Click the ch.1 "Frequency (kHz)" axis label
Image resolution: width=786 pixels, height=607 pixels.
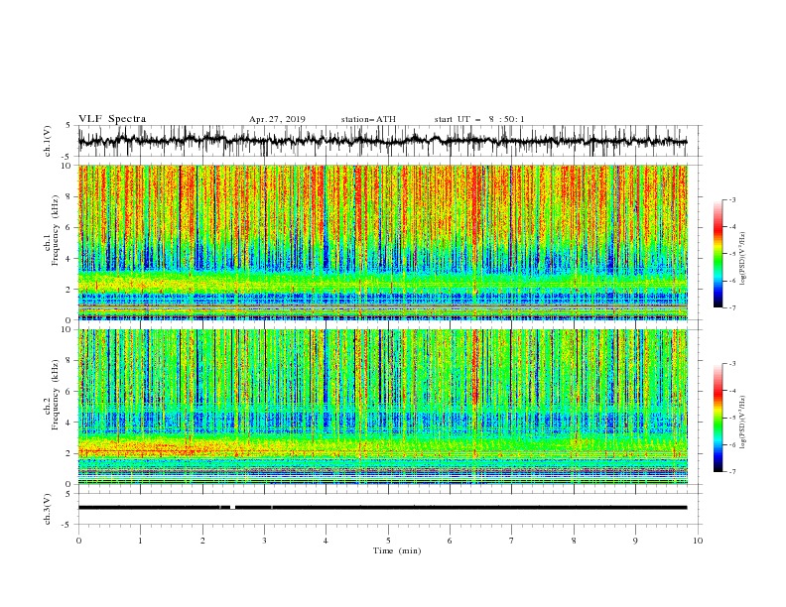(x=56, y=230)
